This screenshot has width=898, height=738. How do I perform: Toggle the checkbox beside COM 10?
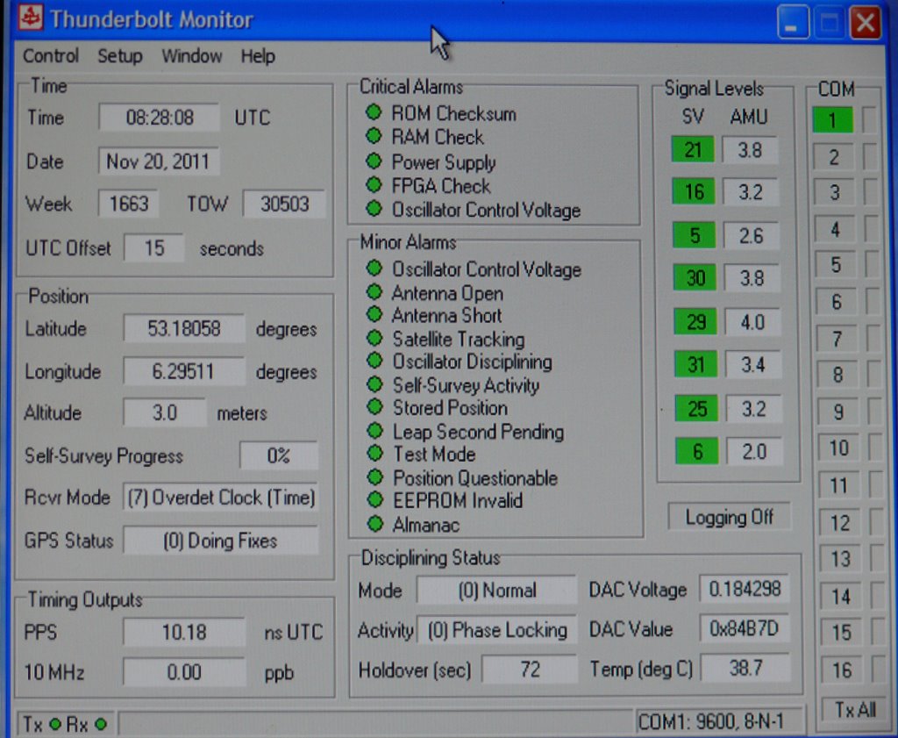point(876,448)
